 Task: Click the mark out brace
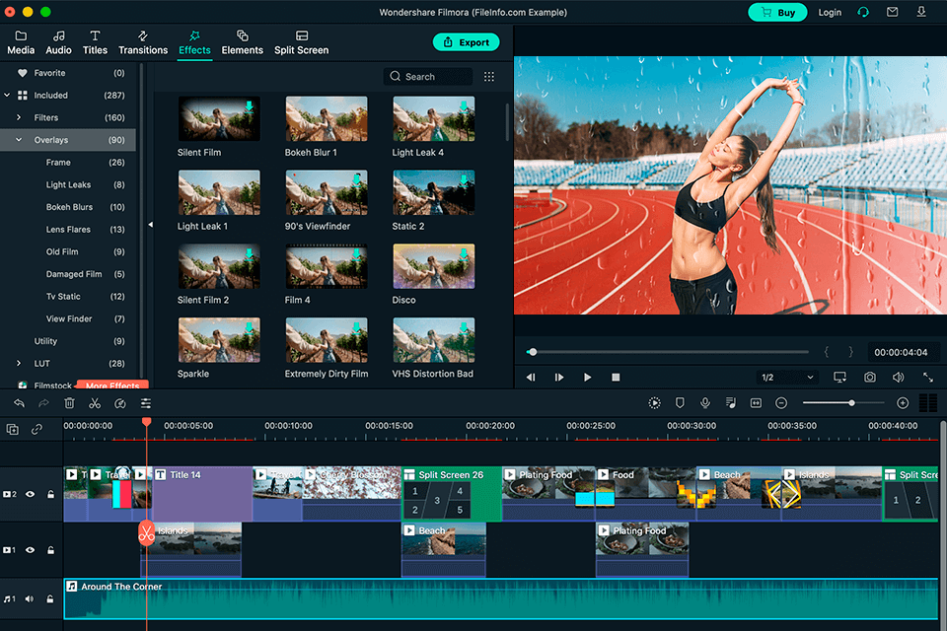tap(850, 352)
